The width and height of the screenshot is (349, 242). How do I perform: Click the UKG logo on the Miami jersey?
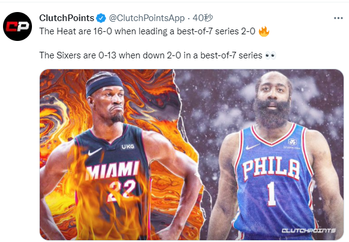point(128,146)
